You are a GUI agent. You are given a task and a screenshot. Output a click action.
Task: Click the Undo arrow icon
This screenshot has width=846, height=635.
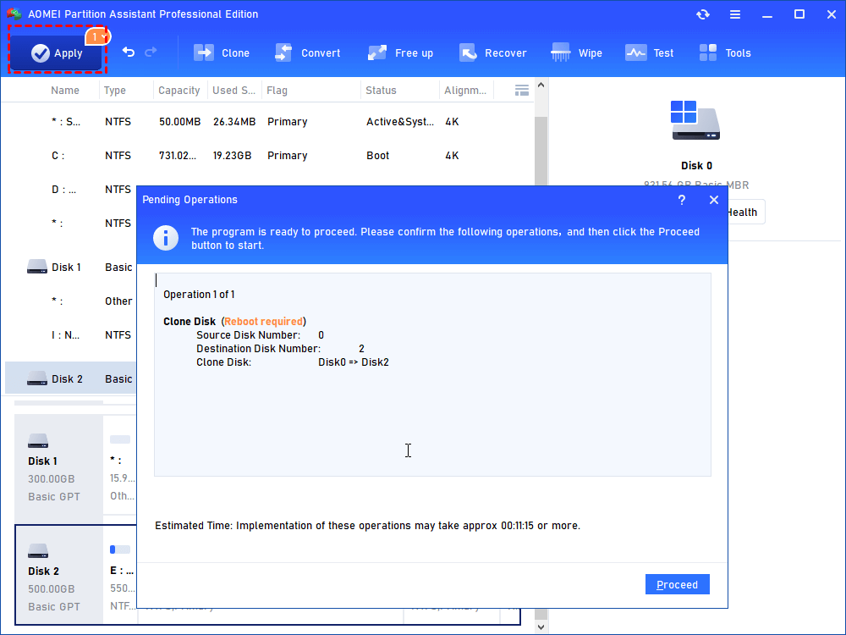[x=129, y=52]
